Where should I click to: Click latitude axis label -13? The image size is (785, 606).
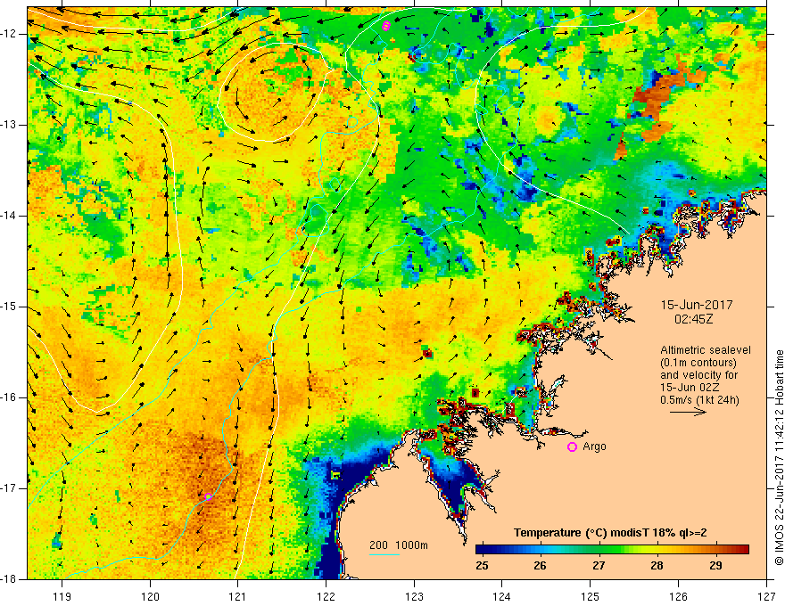(x=9, y=125)
